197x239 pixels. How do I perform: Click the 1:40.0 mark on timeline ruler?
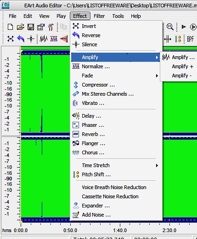pos(120,230)
